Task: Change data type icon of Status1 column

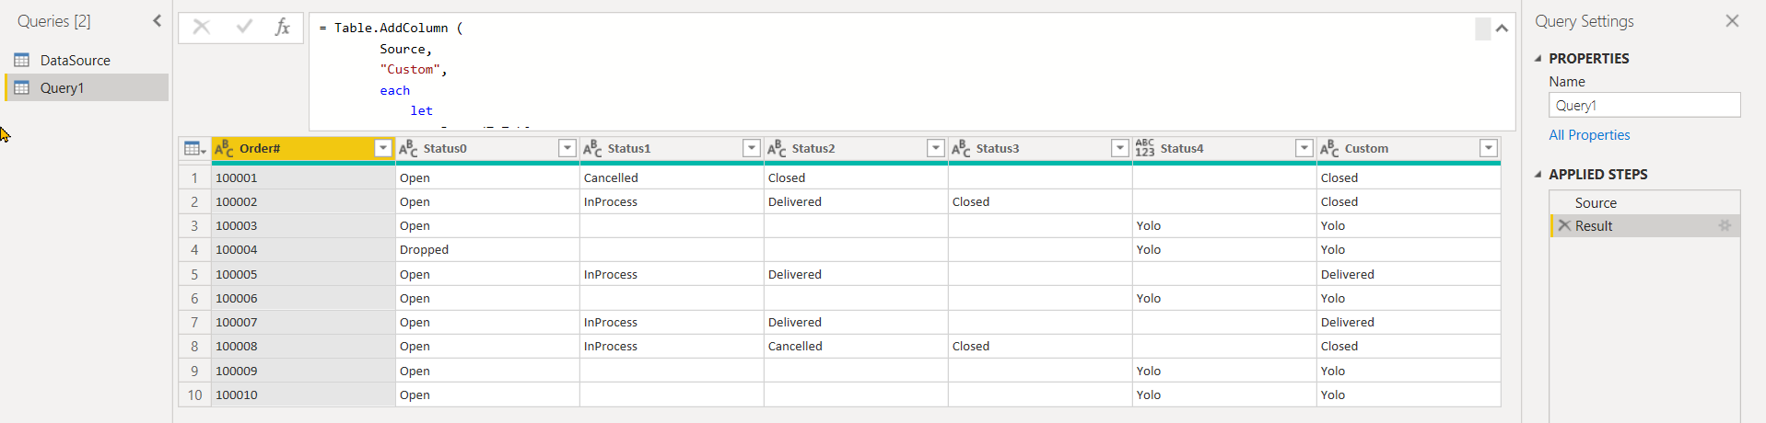Action: tap(592, 149)
